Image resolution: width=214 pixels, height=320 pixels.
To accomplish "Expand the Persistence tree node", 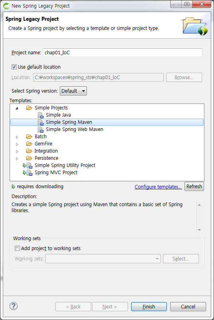I will click(17, 159).
